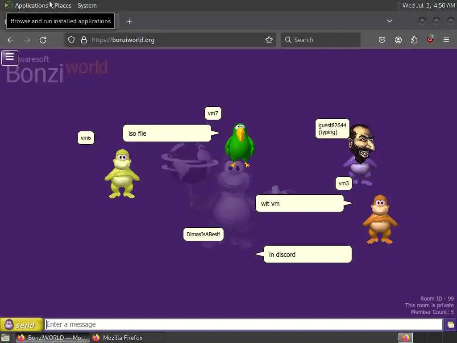Click the bonziworld.org address bar
457x343 pixels.
pyautogui.click(x=170, y=40)
